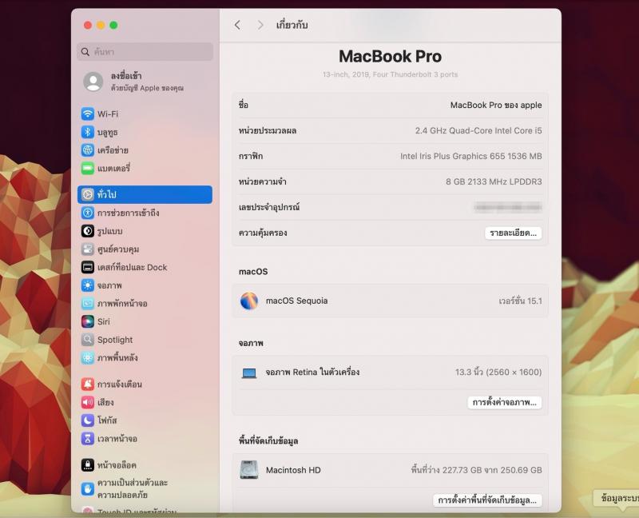Click the coverage details button (รายละเอียด...)

click(x=513, y=233)
